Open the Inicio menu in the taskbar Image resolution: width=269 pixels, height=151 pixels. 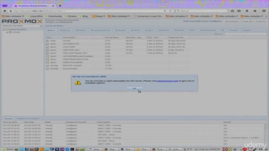coord(8,149)
